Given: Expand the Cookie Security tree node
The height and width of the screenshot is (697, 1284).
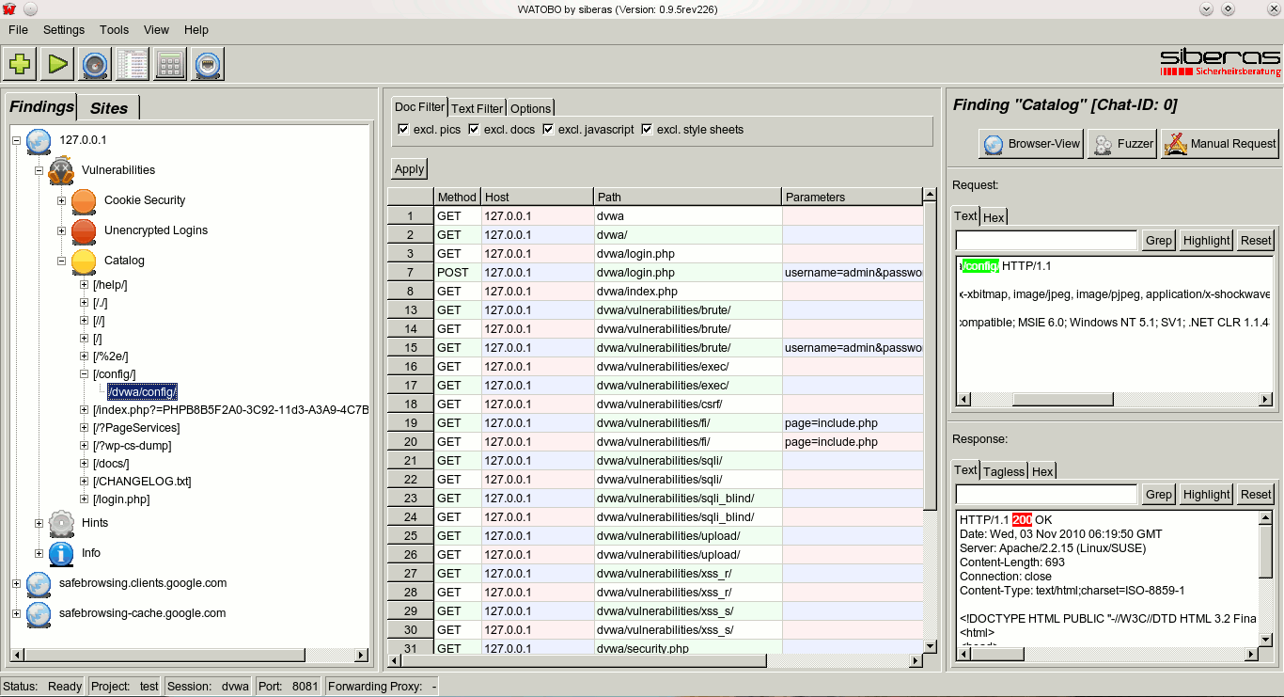Looking at the screenshot, I should pos(61,200).
